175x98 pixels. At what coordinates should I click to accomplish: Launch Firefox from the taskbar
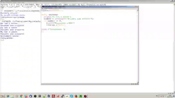[x=76, y=96]
